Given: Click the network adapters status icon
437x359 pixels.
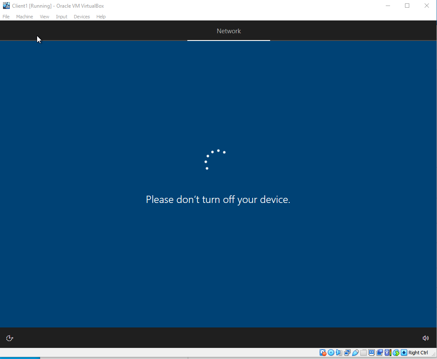Looking at the screenshot, I should [347, 353].
